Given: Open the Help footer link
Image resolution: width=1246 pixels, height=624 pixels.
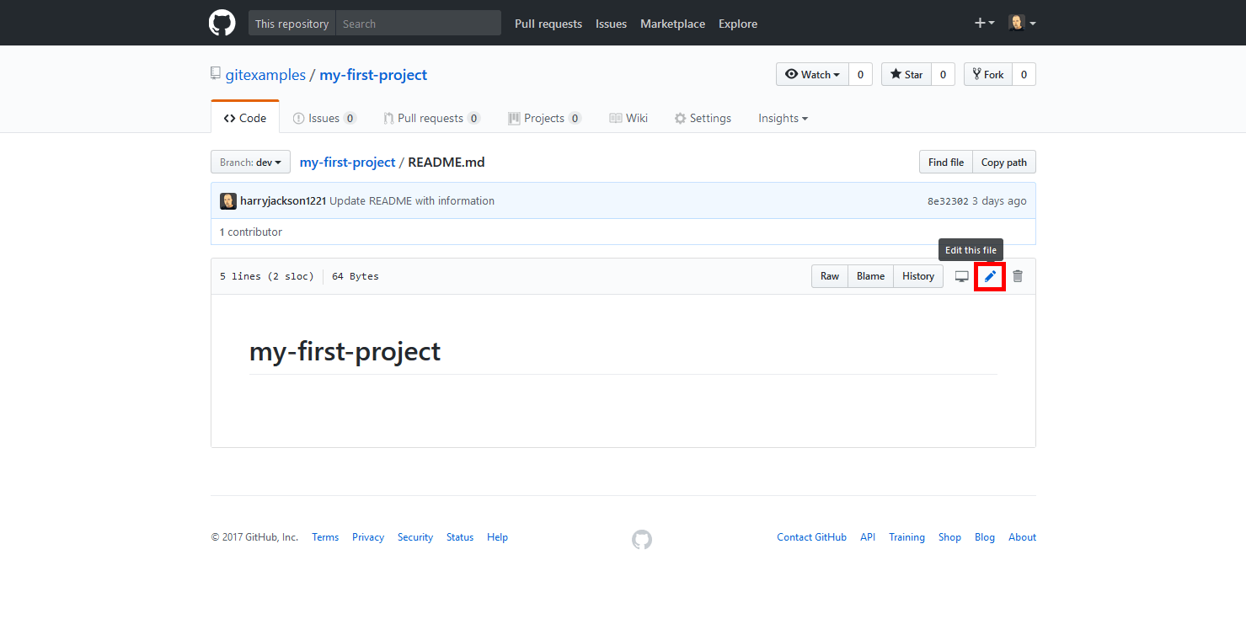Looking at the screenshot, I should (x=497, y=537).
